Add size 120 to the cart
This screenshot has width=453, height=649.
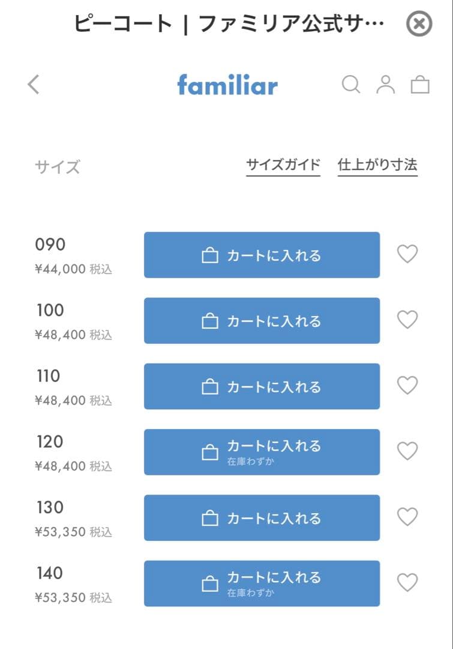(x=262, y=452)
